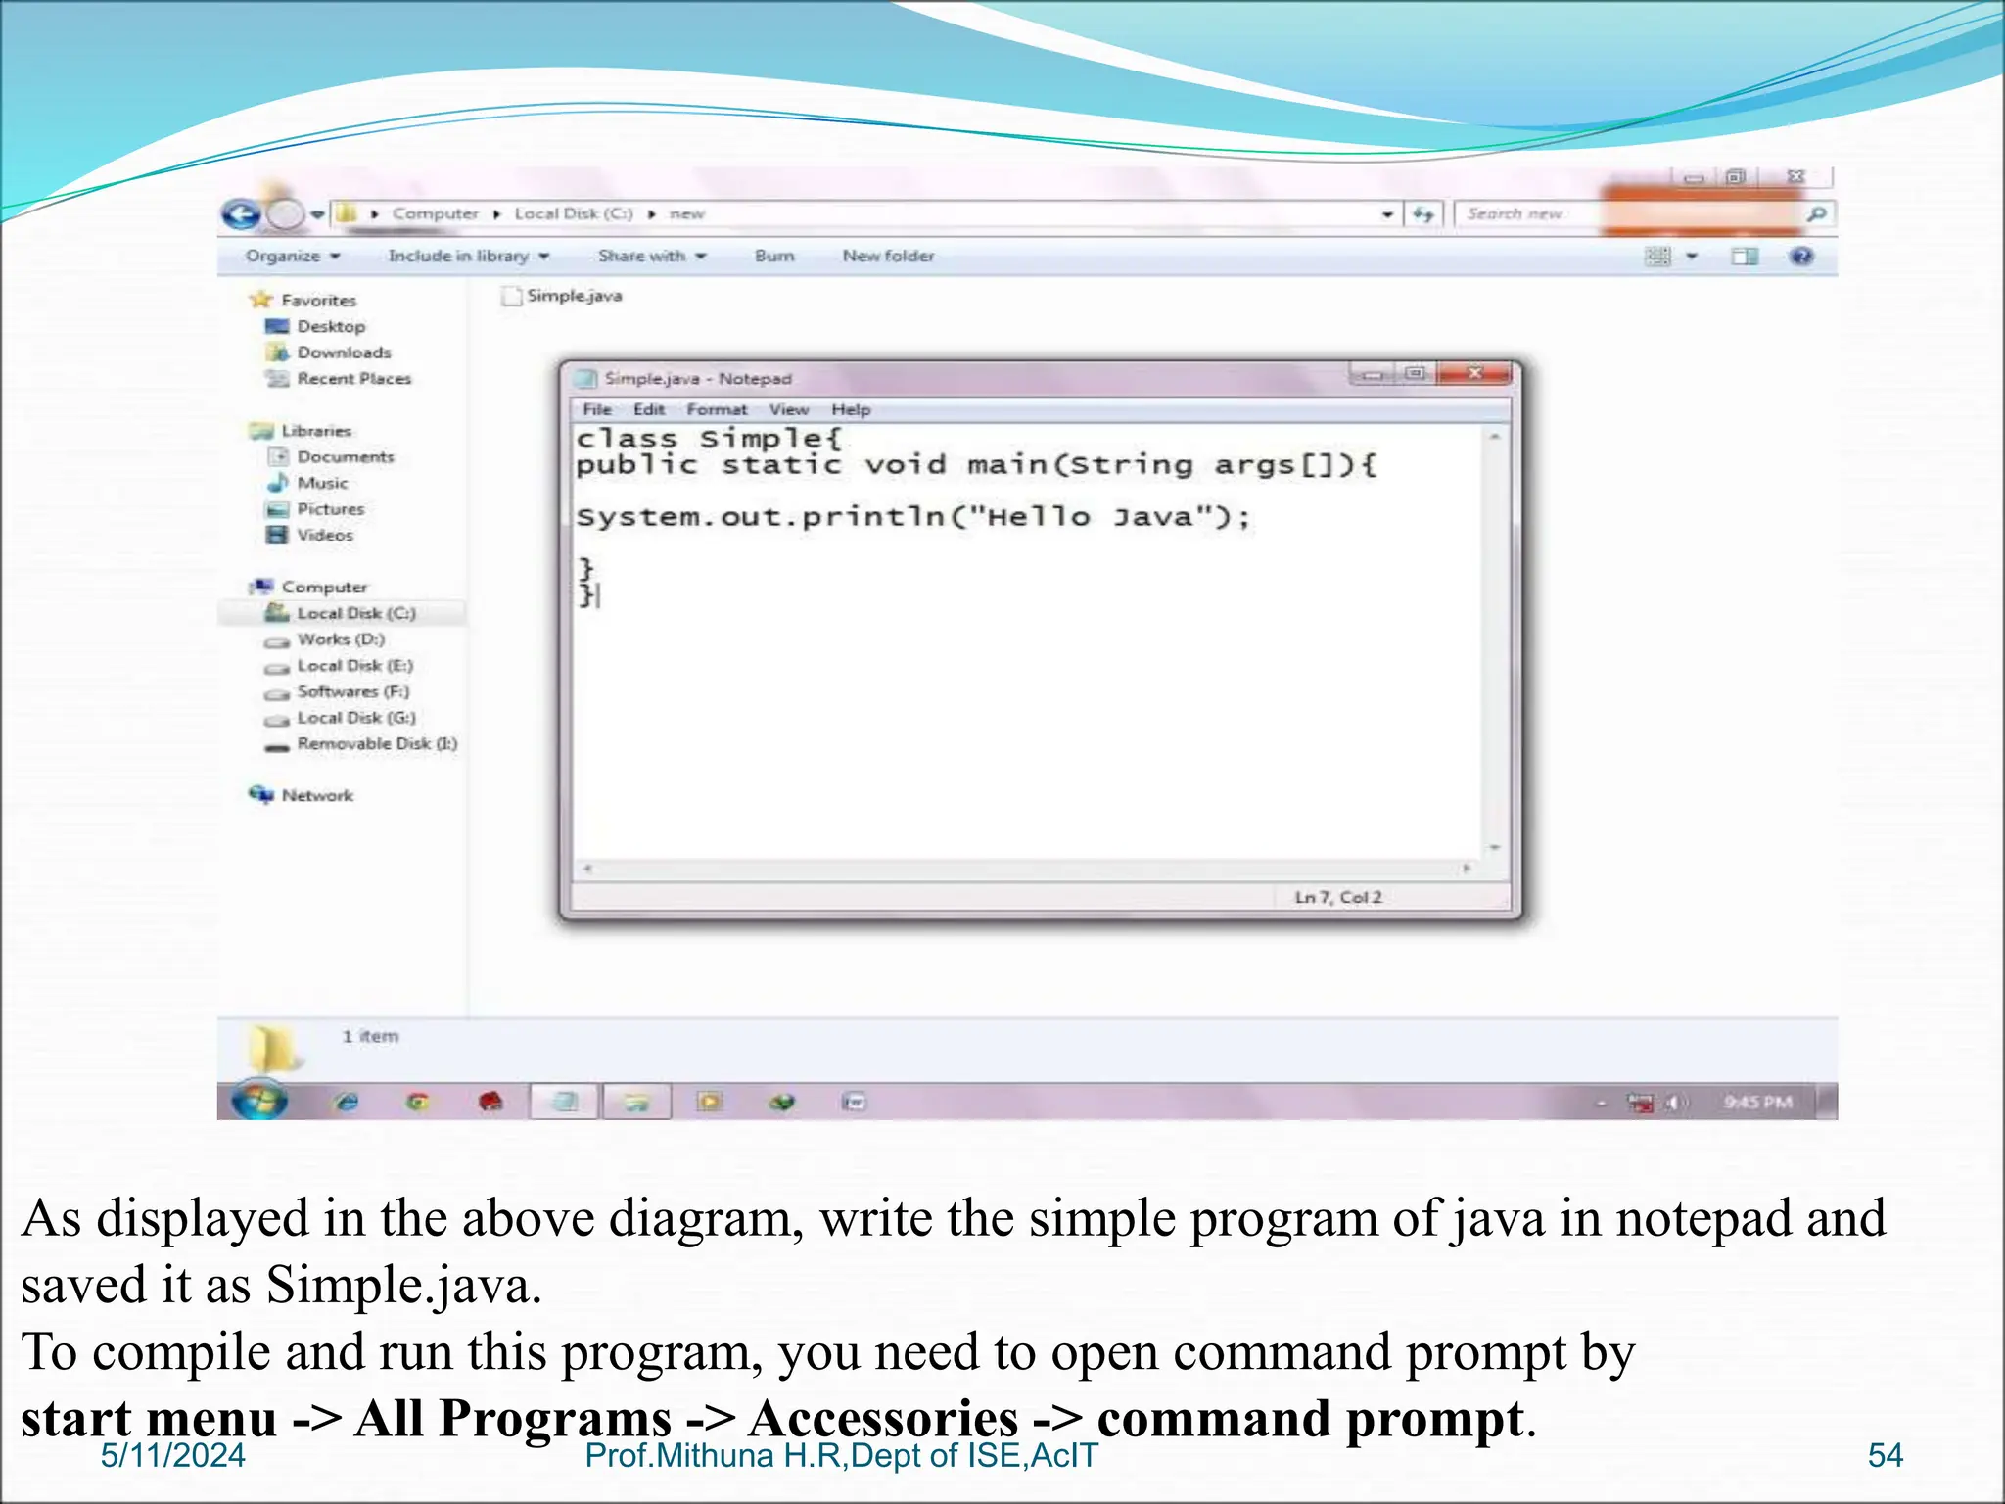The image size is (2005, 1504).
Task: Select Favorites in the navigation pane
Action: pos(303,300)
